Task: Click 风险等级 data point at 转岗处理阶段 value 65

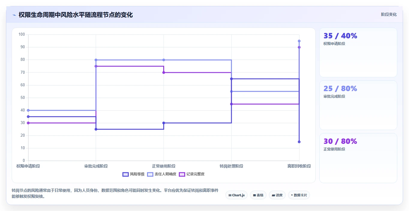Action: (x=231, y=79)
